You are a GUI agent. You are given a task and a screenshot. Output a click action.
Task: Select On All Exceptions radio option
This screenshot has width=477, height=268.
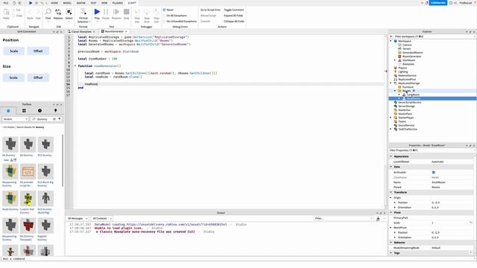tap(164, 16)
